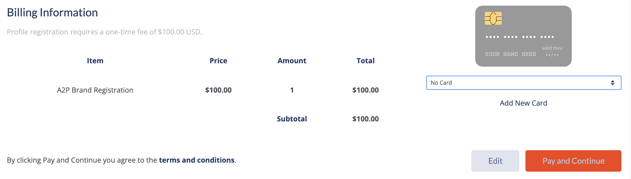631x179 pixels.
Task: Click the gray credit card preview
Action: [523, 36]
